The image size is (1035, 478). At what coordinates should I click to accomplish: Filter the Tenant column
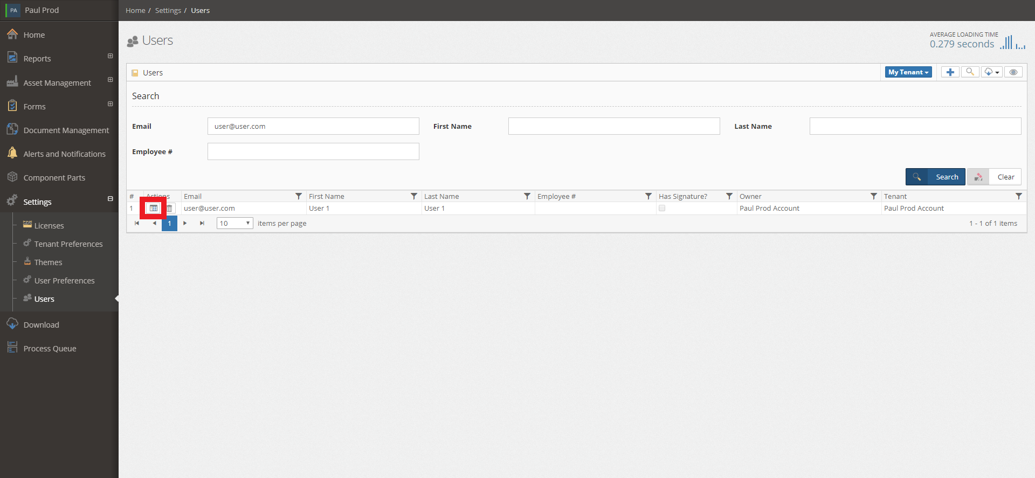(1019, 196)
